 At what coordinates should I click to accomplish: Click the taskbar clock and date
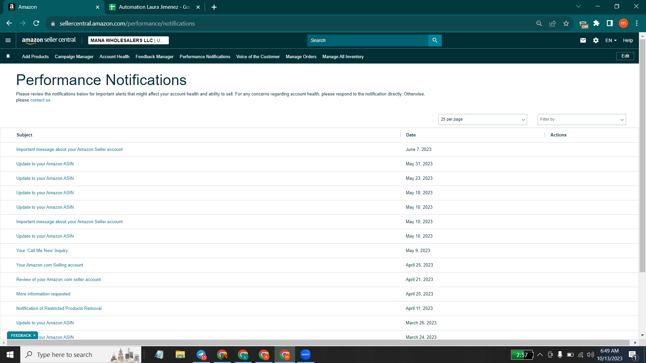(x=610, y=355)
